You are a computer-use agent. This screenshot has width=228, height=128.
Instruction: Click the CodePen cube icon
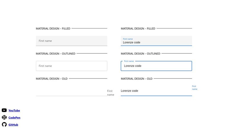[4, 117]
